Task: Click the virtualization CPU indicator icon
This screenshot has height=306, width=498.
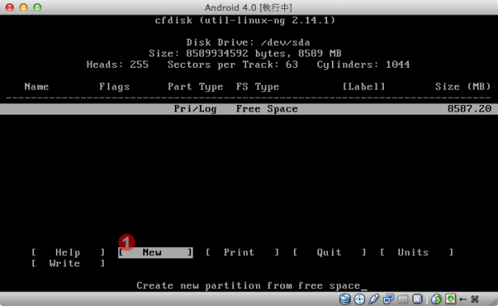Action: pos(417,299)
